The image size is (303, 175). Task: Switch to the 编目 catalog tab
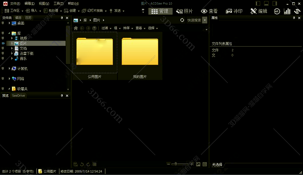coord(18,18)
